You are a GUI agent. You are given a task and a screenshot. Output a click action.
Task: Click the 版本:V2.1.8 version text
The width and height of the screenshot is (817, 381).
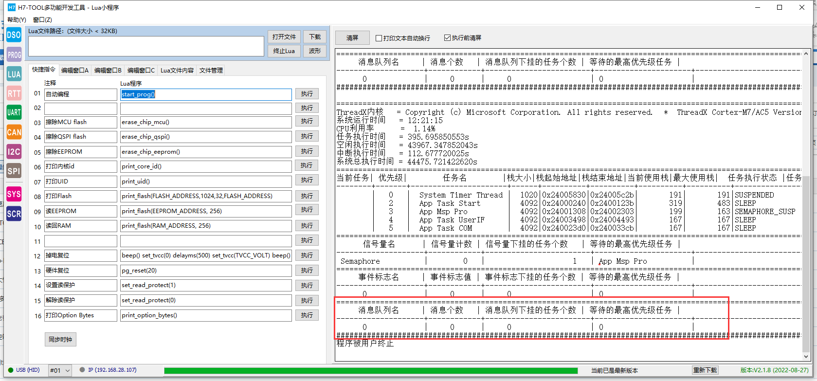click(x=774, y=370)
